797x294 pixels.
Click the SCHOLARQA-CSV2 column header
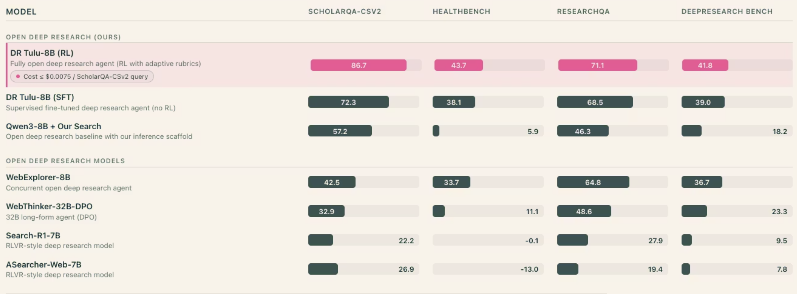(x=344, y=11)
